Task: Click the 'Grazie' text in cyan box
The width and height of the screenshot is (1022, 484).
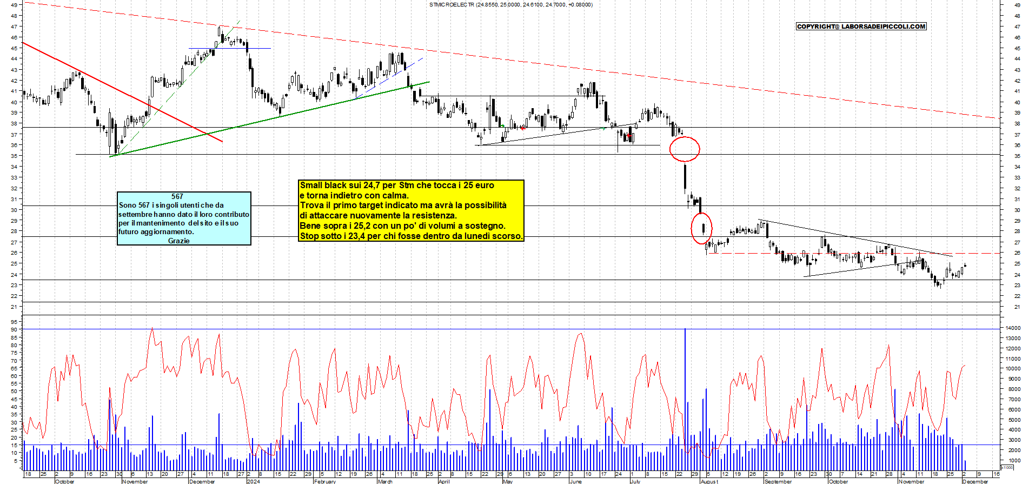Action: (x=178, y=241)
